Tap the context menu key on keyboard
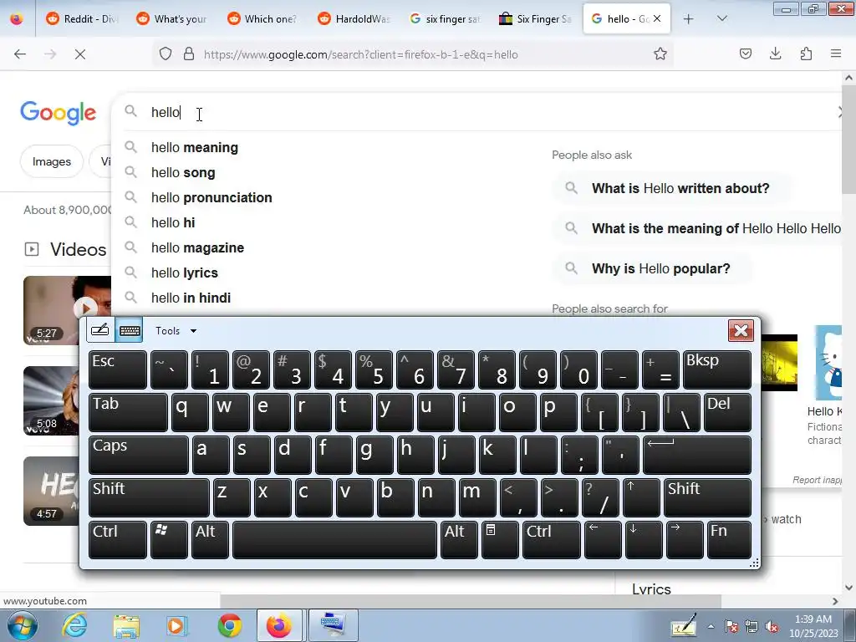 coord(500,540)
